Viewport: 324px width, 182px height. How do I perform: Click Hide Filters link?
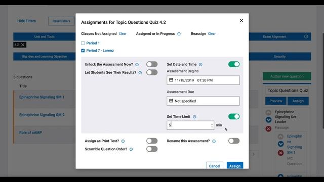(26, 21)
